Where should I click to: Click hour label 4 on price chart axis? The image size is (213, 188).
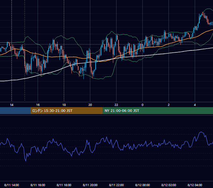point(195,105)
